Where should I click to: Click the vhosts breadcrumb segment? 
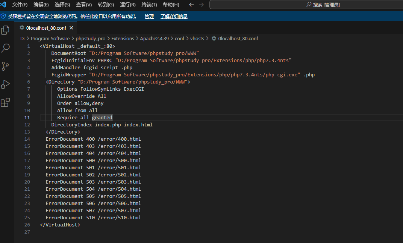click(197, 39)
